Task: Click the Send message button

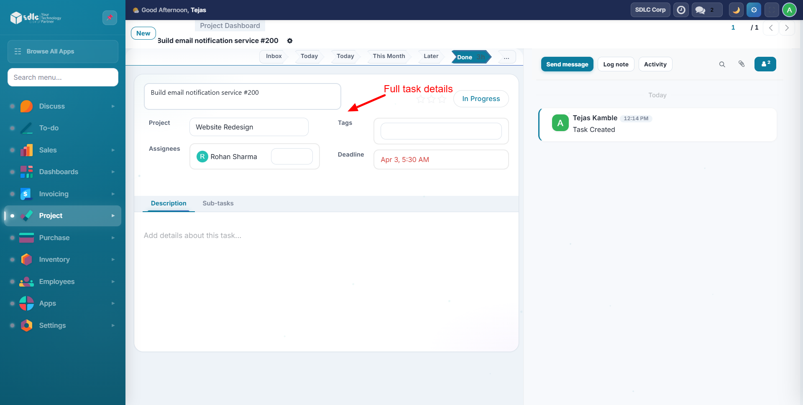Action: [x=567, y=64]
